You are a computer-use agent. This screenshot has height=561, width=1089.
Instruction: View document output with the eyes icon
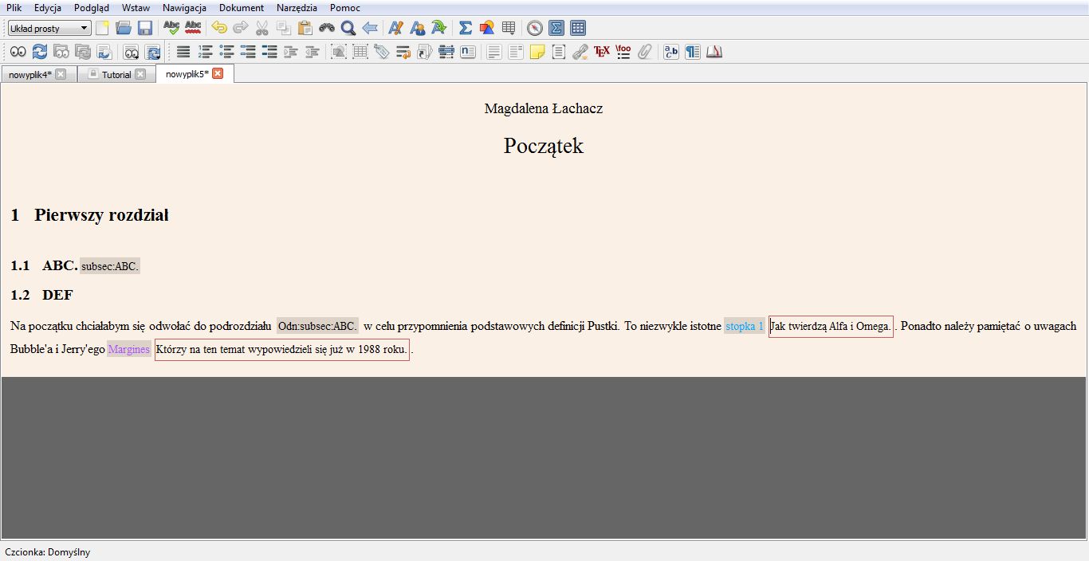tap(18, 52)
